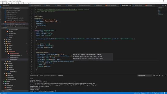
Task: Click Espaços indentation setting in status bar
Action: coord(144,93)
